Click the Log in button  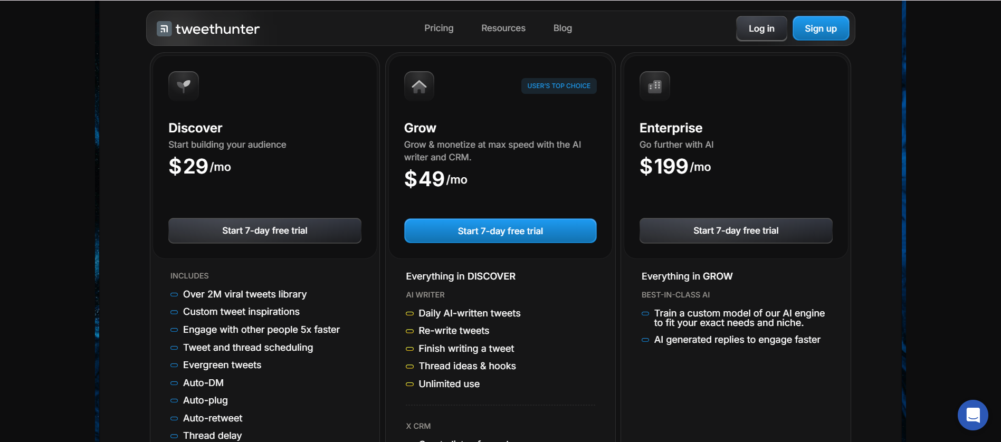(761, 28)
